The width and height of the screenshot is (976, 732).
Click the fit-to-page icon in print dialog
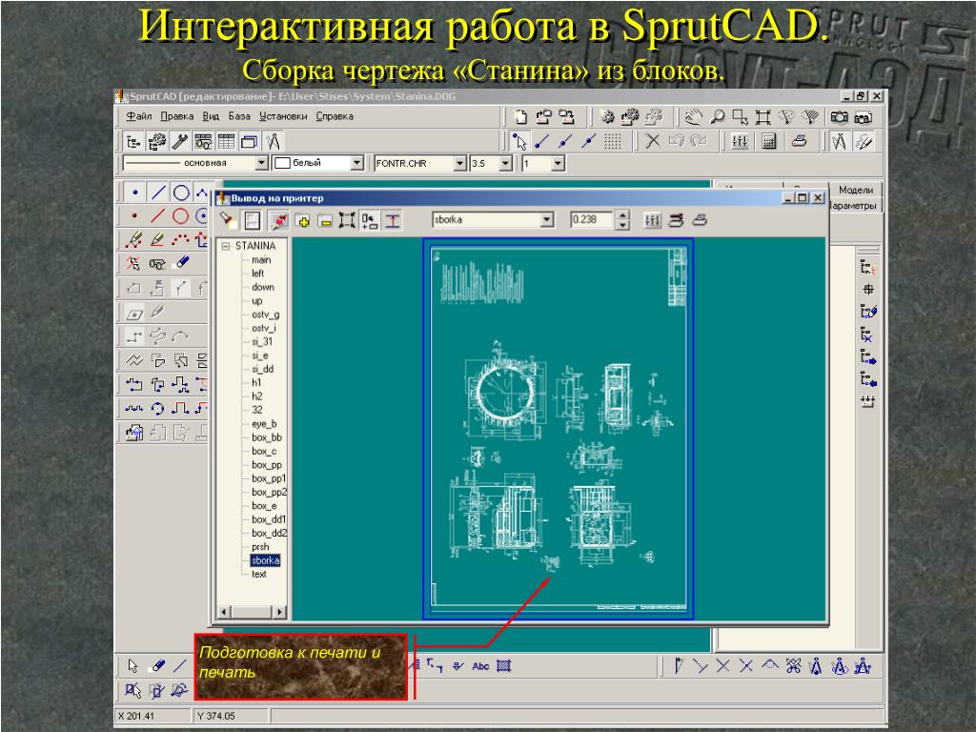(x=347, y=220)
